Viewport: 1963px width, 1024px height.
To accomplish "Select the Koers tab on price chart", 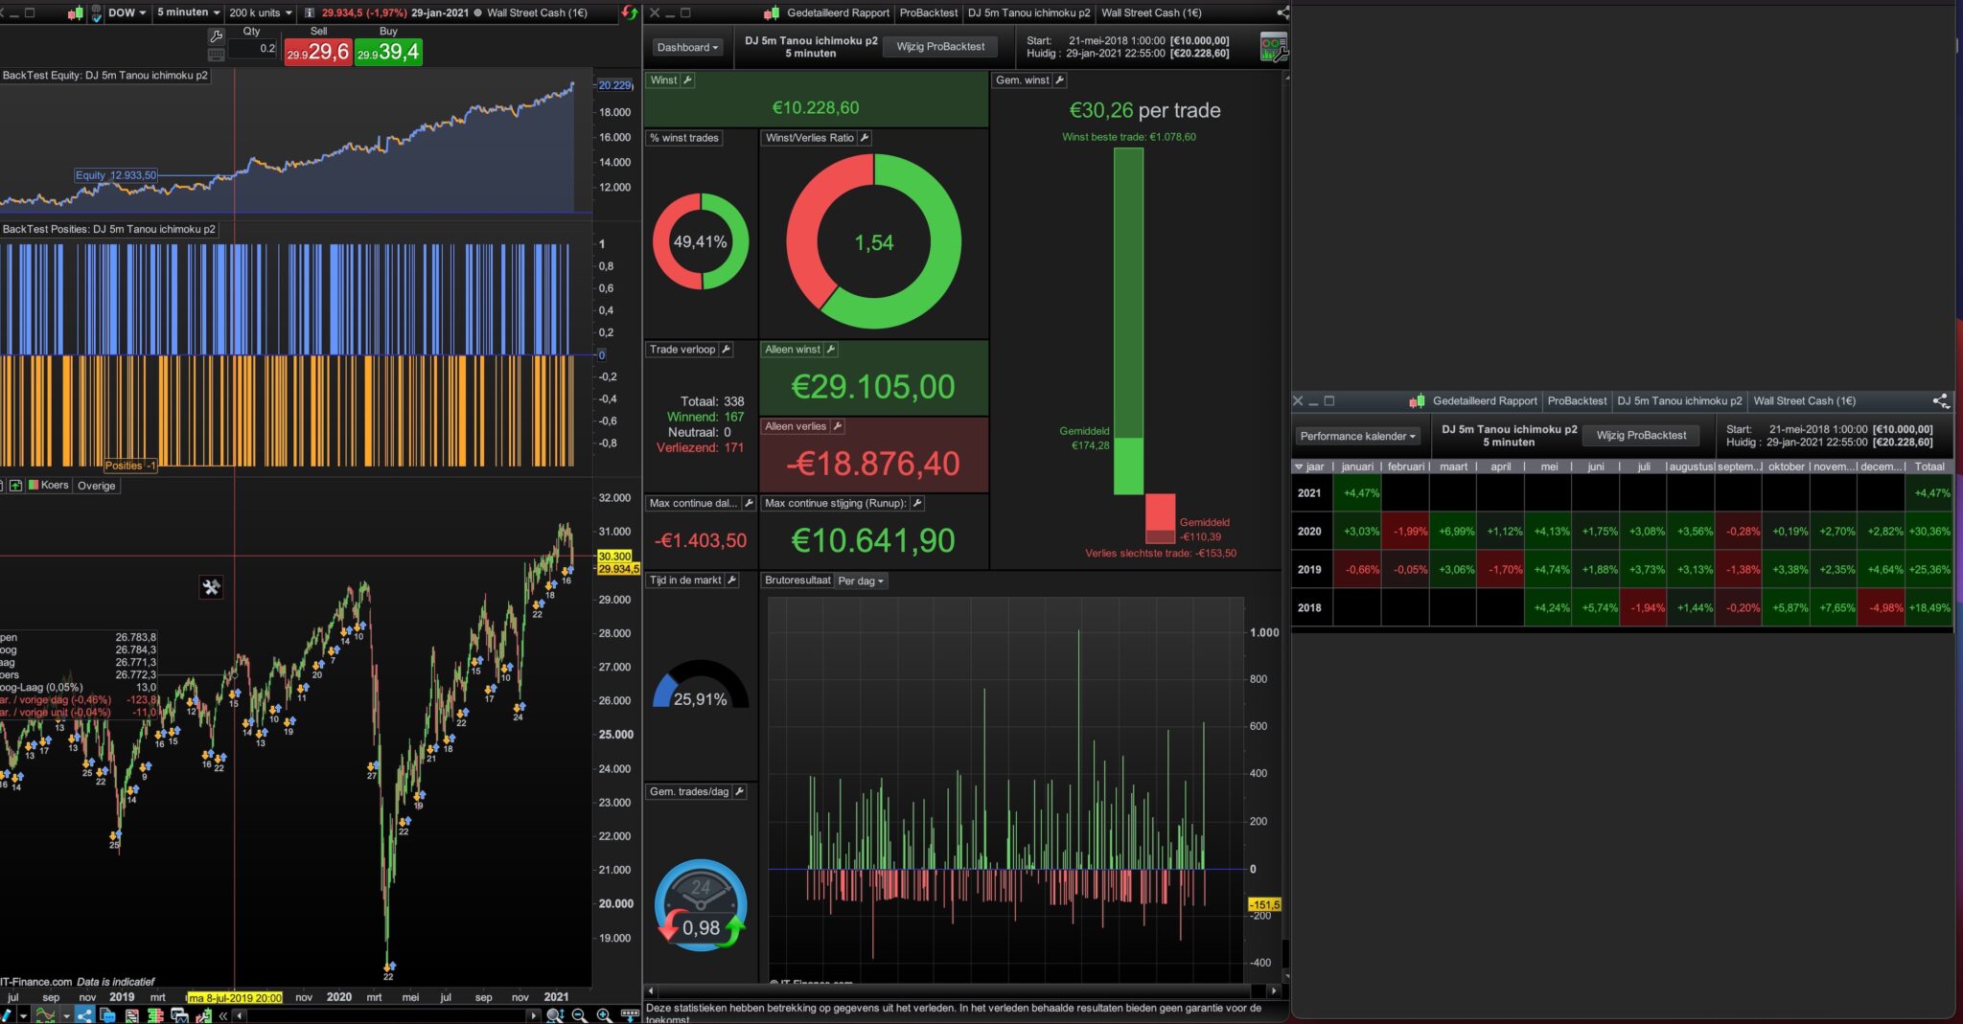I will pos(49,486).
